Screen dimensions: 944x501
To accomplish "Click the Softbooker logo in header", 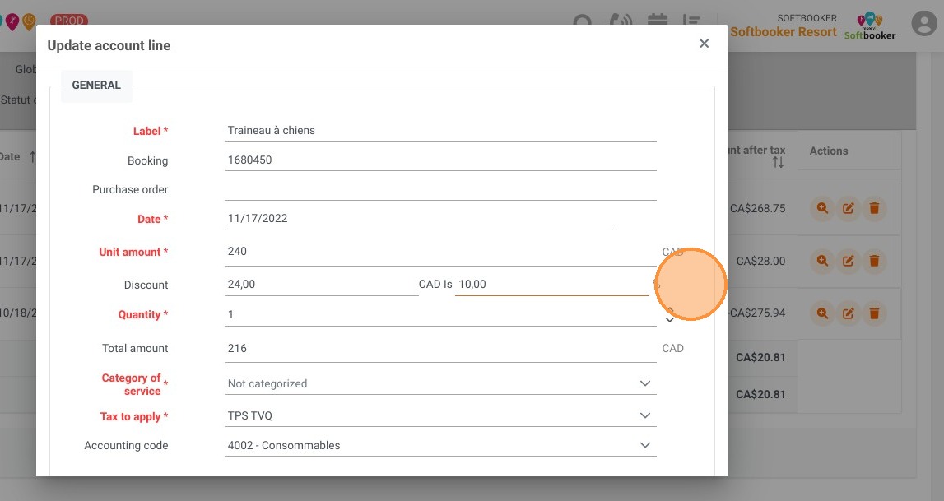I will tap(870, 26).
